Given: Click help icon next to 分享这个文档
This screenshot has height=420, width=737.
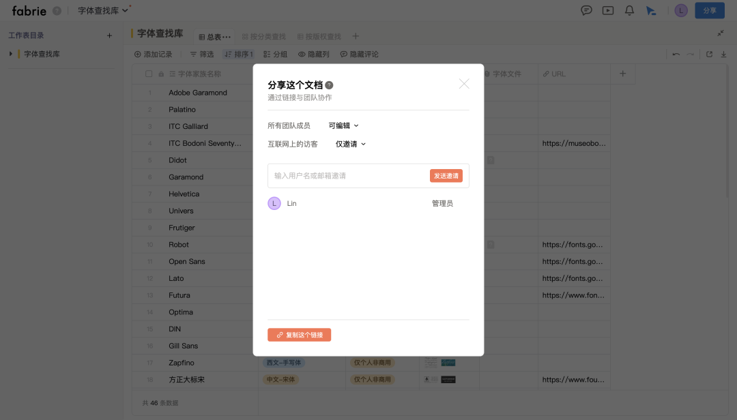Looking at the screenshot, I should (329, 85).
